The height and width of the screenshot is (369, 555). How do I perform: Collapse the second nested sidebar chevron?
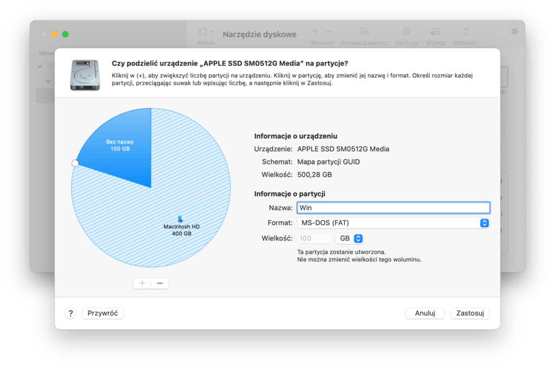[48, 81]
